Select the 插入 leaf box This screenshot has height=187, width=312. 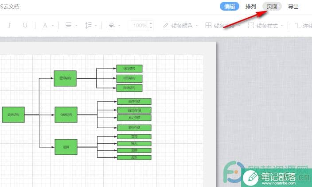tap(134, 144)
